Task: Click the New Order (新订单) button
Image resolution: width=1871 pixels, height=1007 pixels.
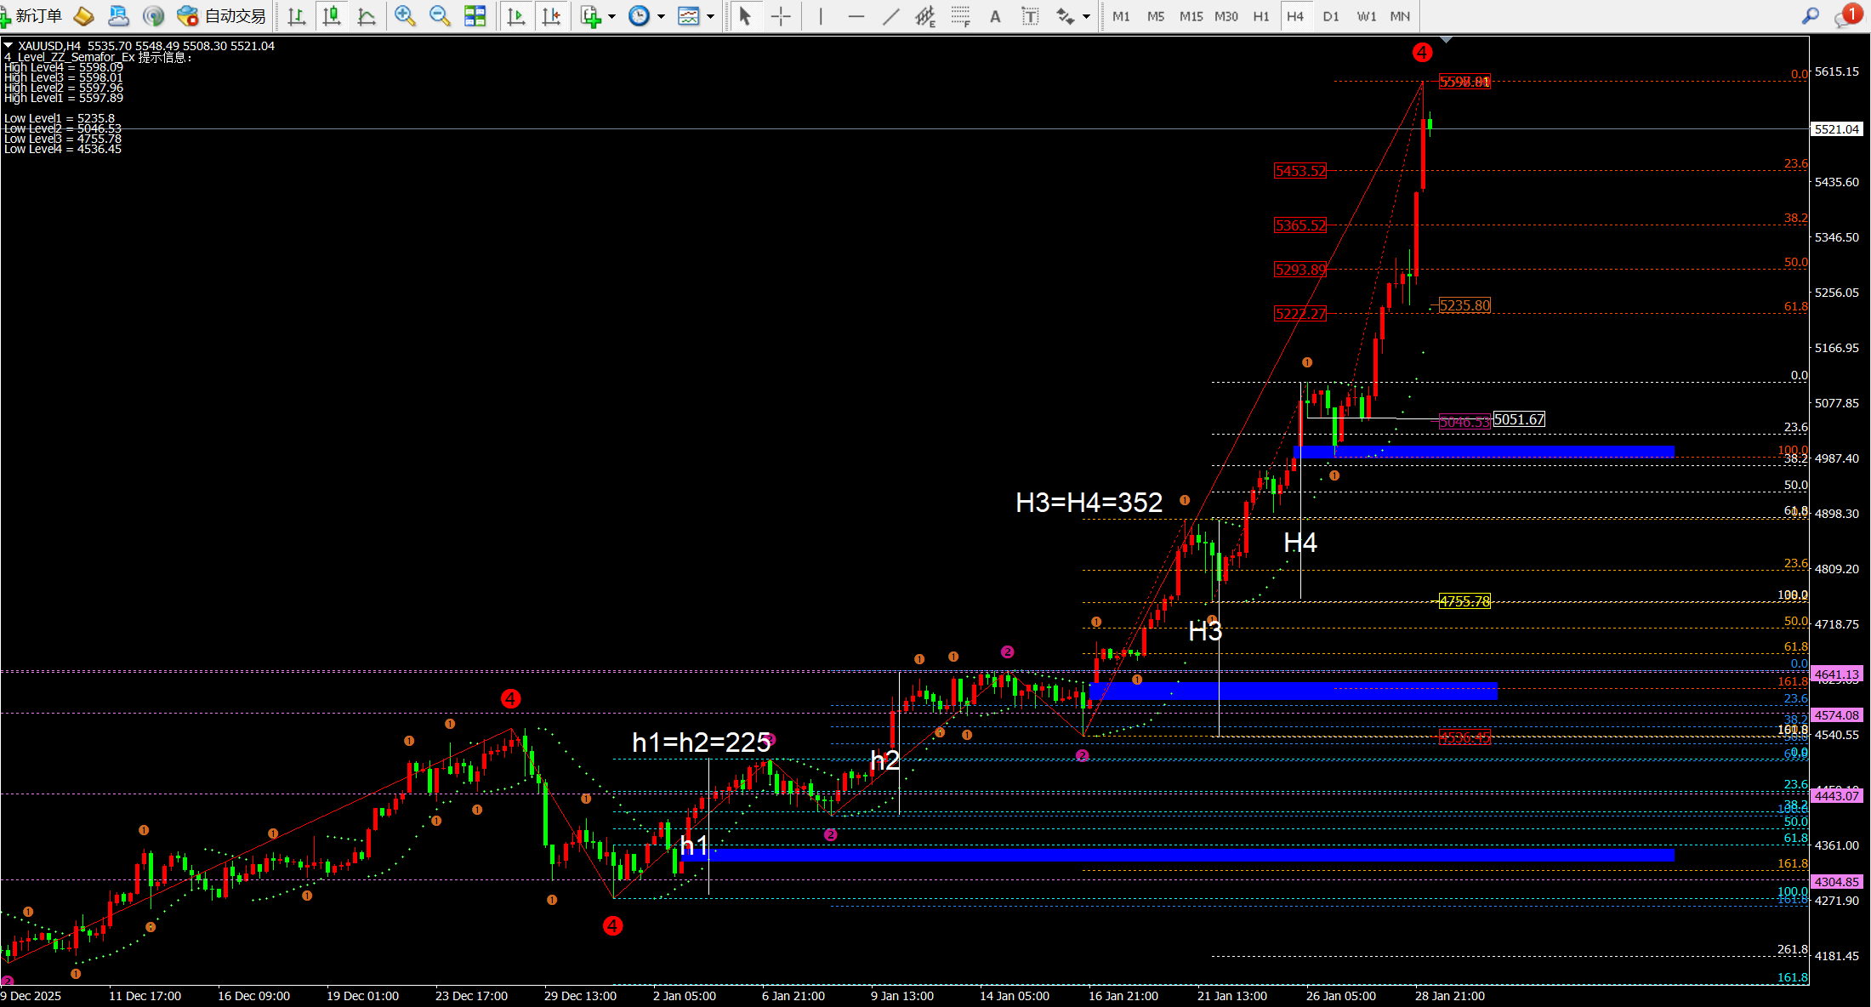Action: point(32,16)
